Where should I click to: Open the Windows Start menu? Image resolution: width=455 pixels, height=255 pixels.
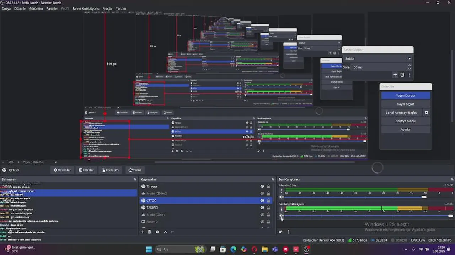tap(149, 249)
